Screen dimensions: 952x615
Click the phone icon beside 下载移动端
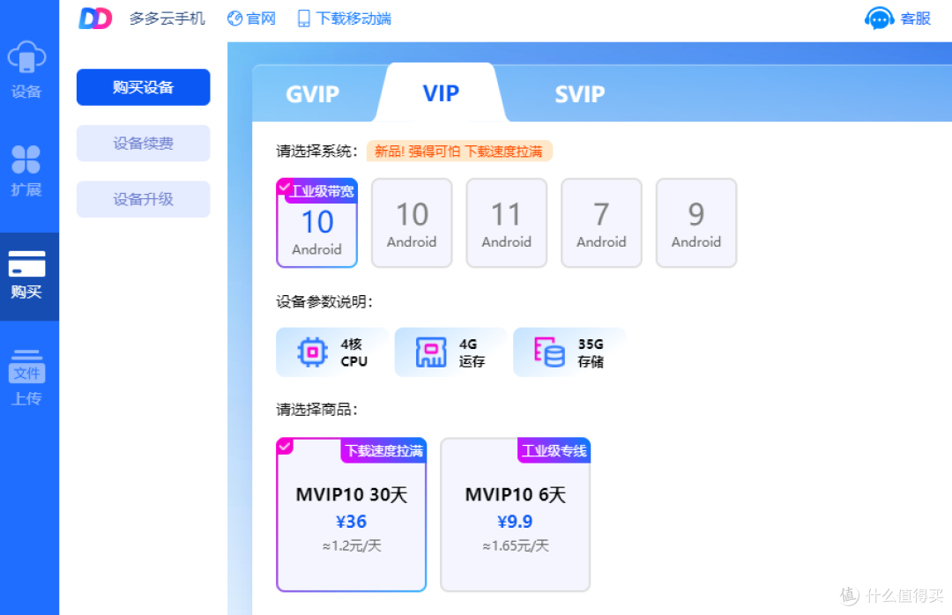tap(303, 19)
